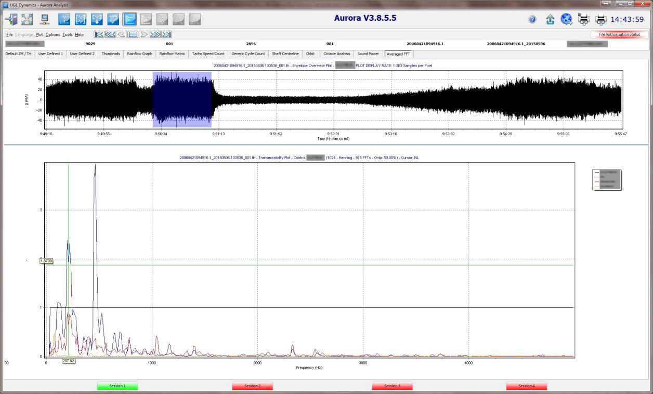The image size is (653, 394).
Task: Click the blue selected region in overview plot
Action: pos(182,99)
